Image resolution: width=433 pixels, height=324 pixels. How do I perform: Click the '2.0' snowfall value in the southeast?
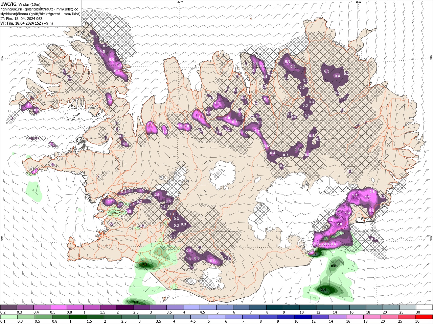point(340,224)
